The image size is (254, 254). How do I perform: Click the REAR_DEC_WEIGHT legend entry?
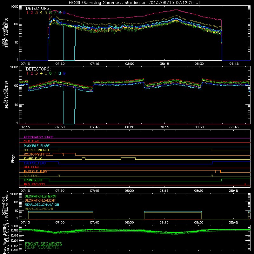39,209
